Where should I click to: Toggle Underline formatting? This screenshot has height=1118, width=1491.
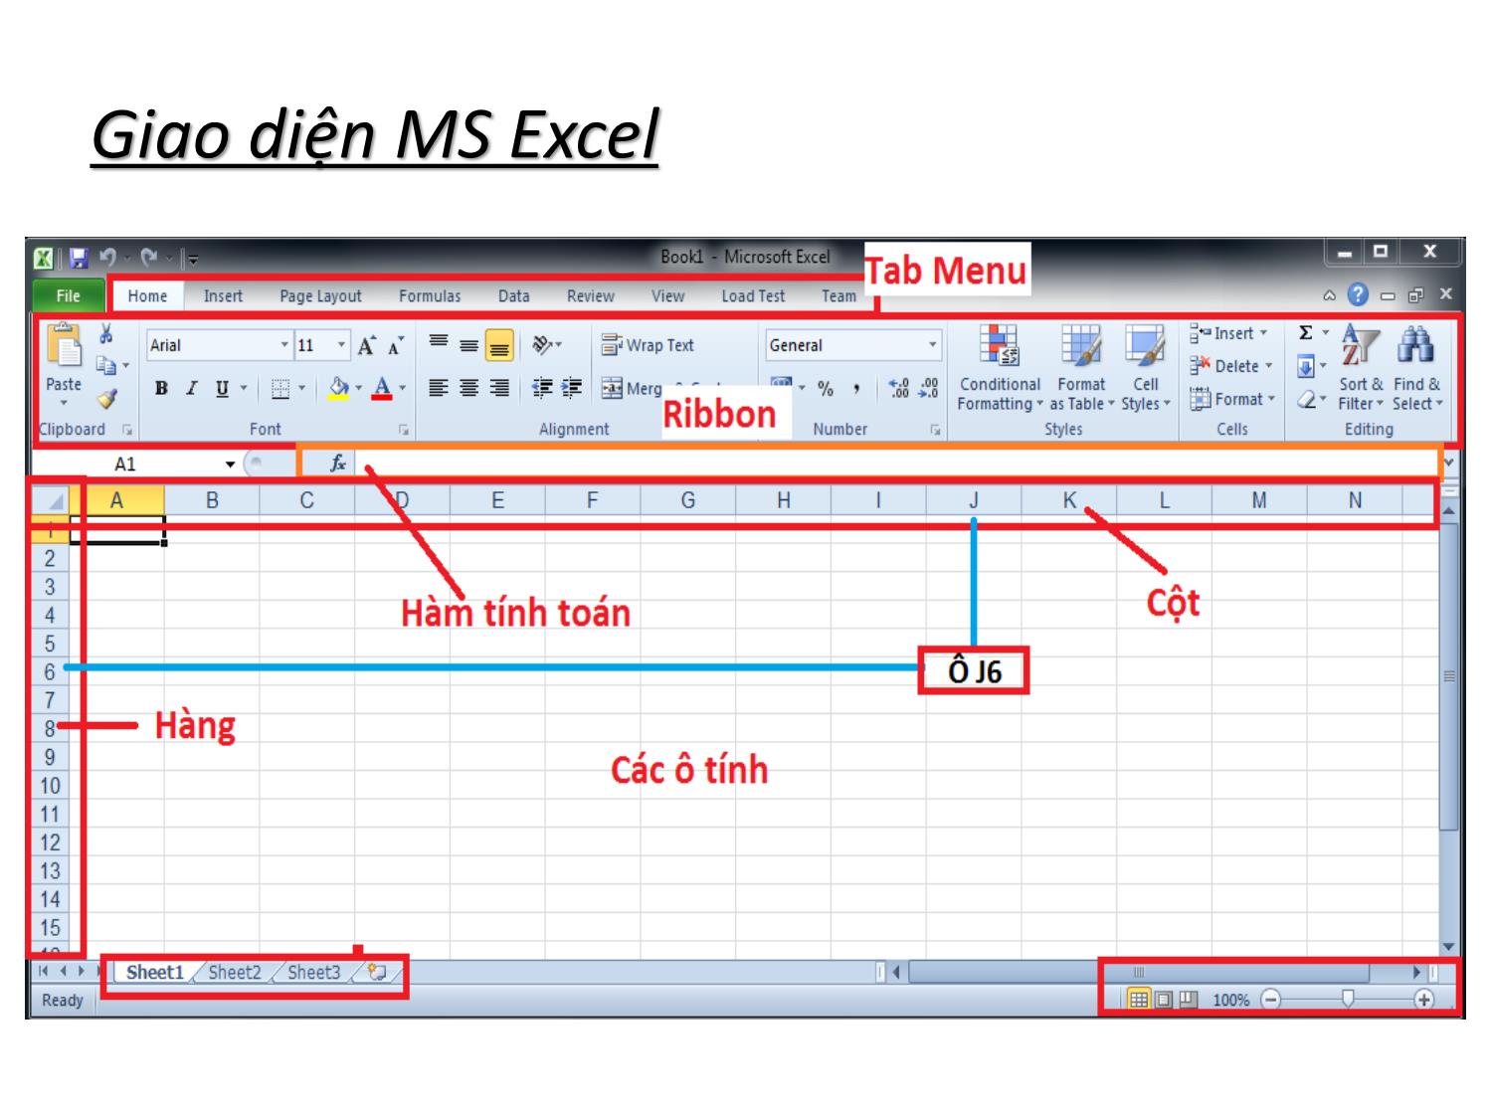(x=222, y=388)
